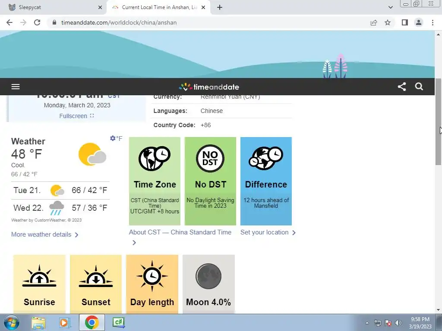This screenshot has height=331, width=442.
Task: Click the Sunrise tile label
Action: click(39, 302)
